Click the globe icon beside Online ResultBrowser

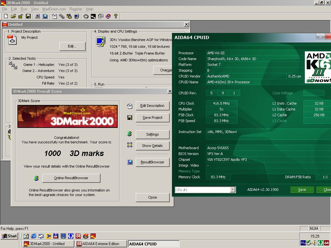click(36, 178)
